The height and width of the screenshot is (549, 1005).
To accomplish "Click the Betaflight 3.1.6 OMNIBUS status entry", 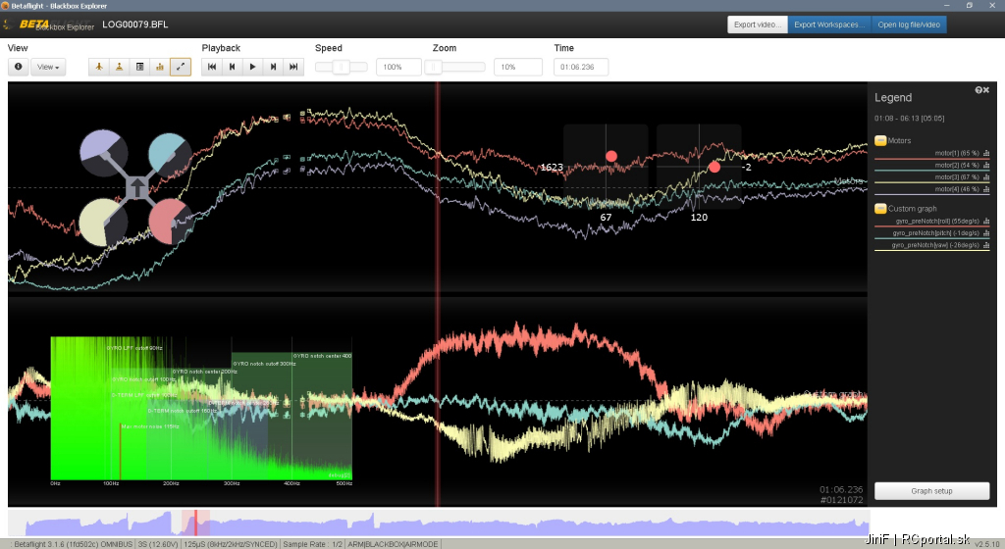I will coord(73,544).
